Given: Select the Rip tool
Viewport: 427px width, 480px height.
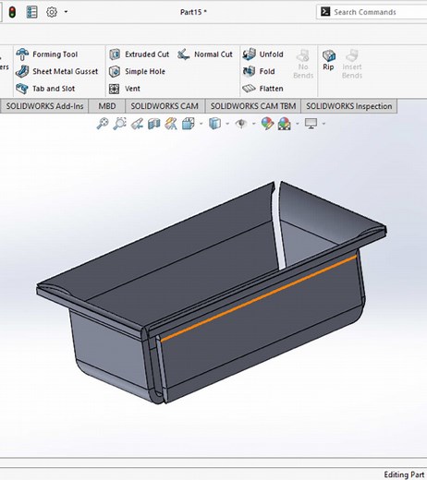Looking at the screenshot, I should click(x=328, y=60).
